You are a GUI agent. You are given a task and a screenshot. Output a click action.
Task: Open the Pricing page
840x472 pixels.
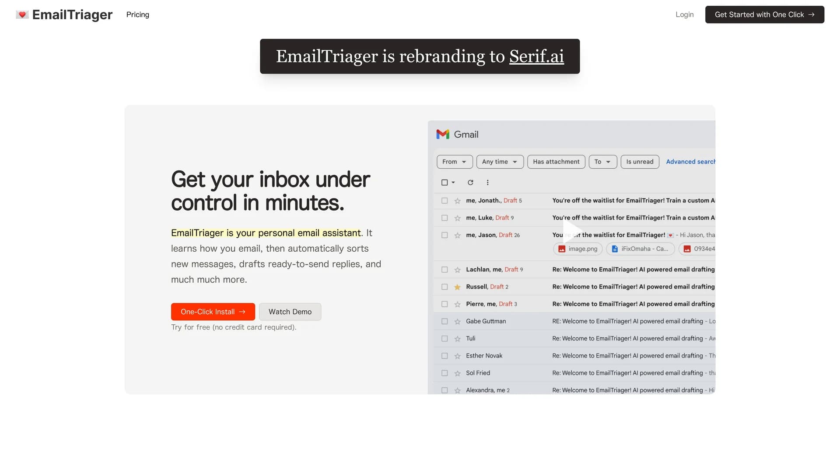click(x=138, y=14)
